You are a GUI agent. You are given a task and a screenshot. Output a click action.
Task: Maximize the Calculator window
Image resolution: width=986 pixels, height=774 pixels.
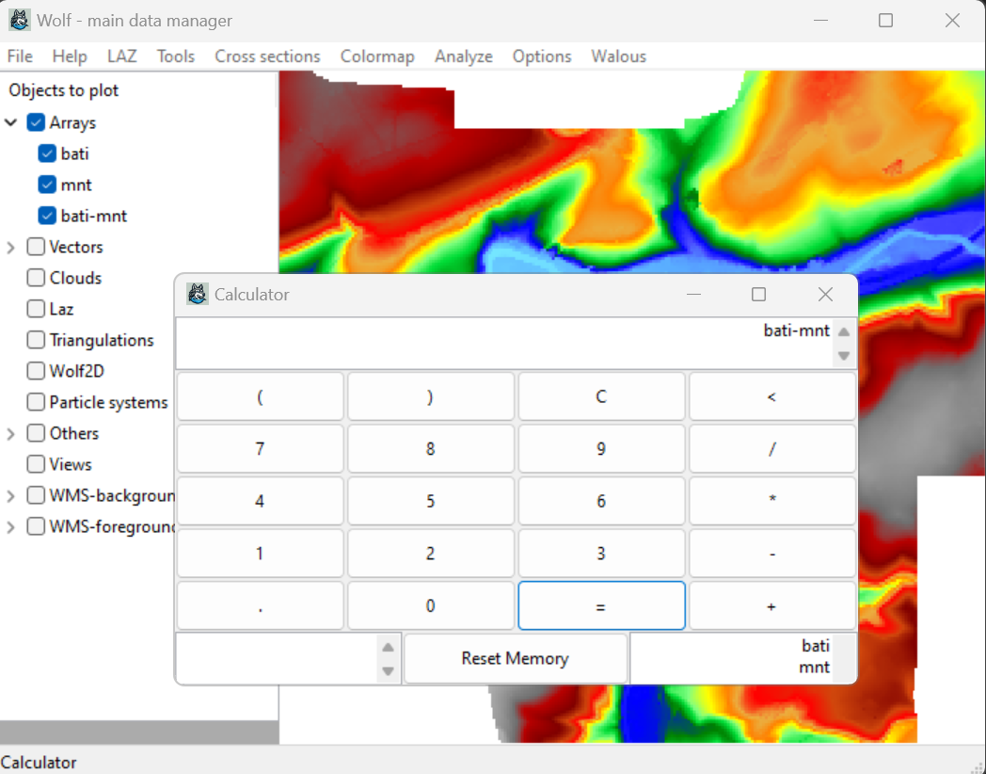point(758,295)
